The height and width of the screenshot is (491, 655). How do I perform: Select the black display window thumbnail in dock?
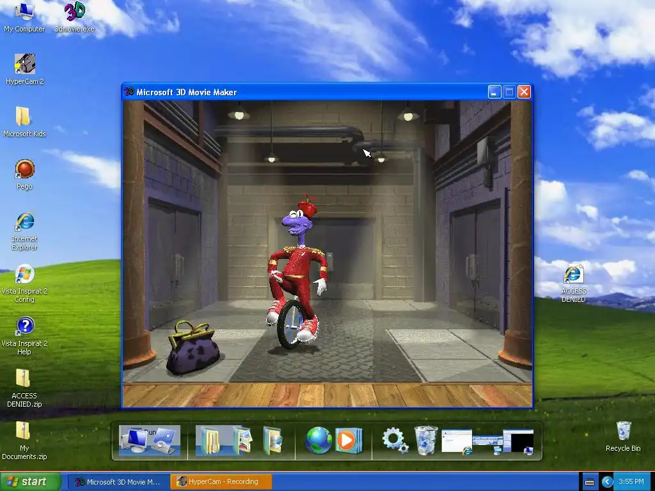[518, 442]
